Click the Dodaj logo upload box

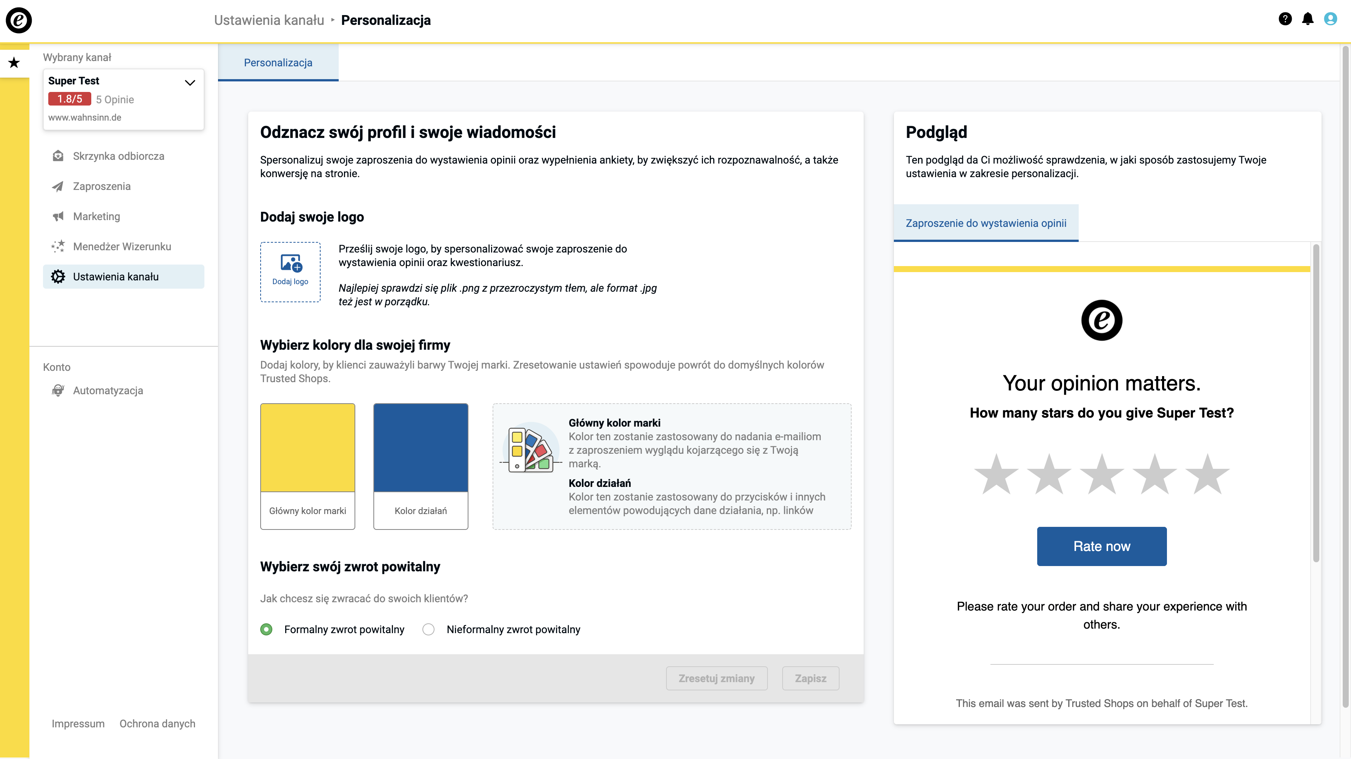(290, 272)
